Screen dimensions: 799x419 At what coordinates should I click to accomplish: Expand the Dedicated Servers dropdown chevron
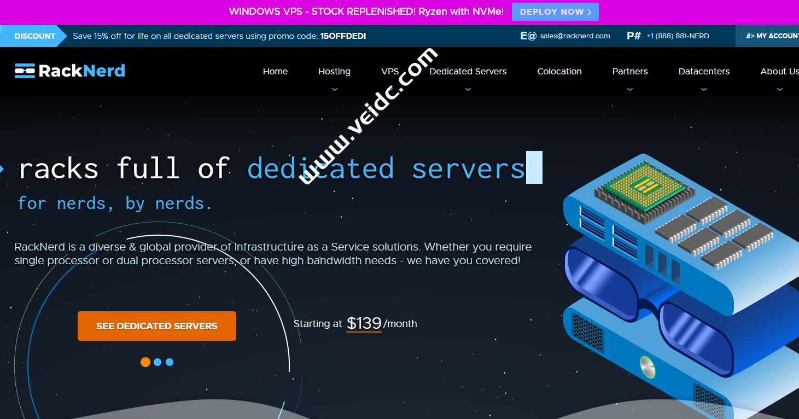click(x=468, y=89)
